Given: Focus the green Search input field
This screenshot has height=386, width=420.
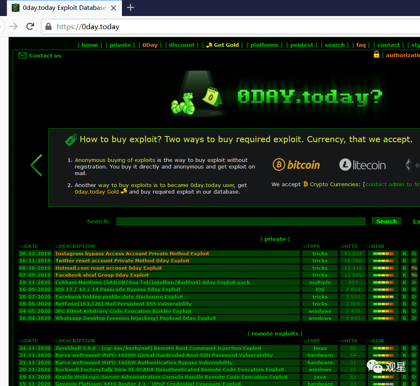Looking at the screenshot, I should [241, 221].
